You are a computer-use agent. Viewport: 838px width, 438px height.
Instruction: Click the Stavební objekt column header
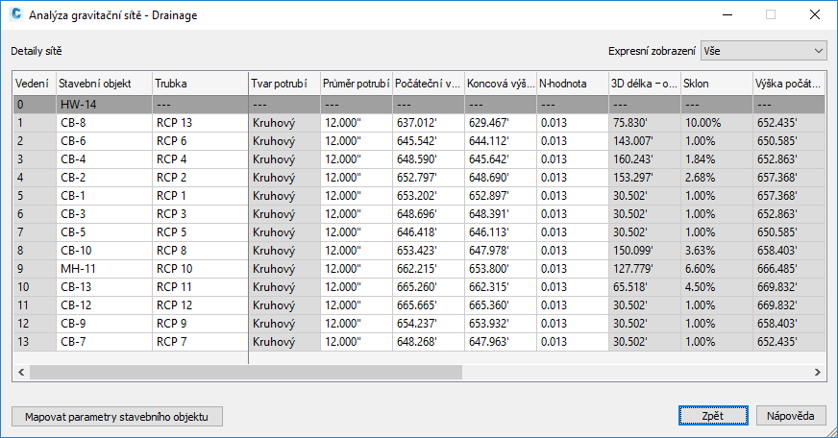click(x=104, y=84)
